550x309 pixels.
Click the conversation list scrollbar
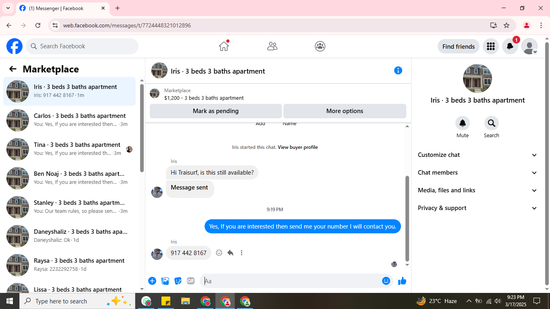coord(142,128)
